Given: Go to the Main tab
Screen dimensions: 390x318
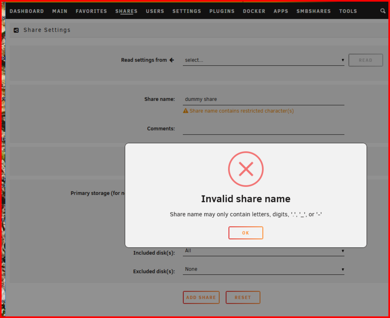Looking at the screenshot, I should (x=60, y=11).
